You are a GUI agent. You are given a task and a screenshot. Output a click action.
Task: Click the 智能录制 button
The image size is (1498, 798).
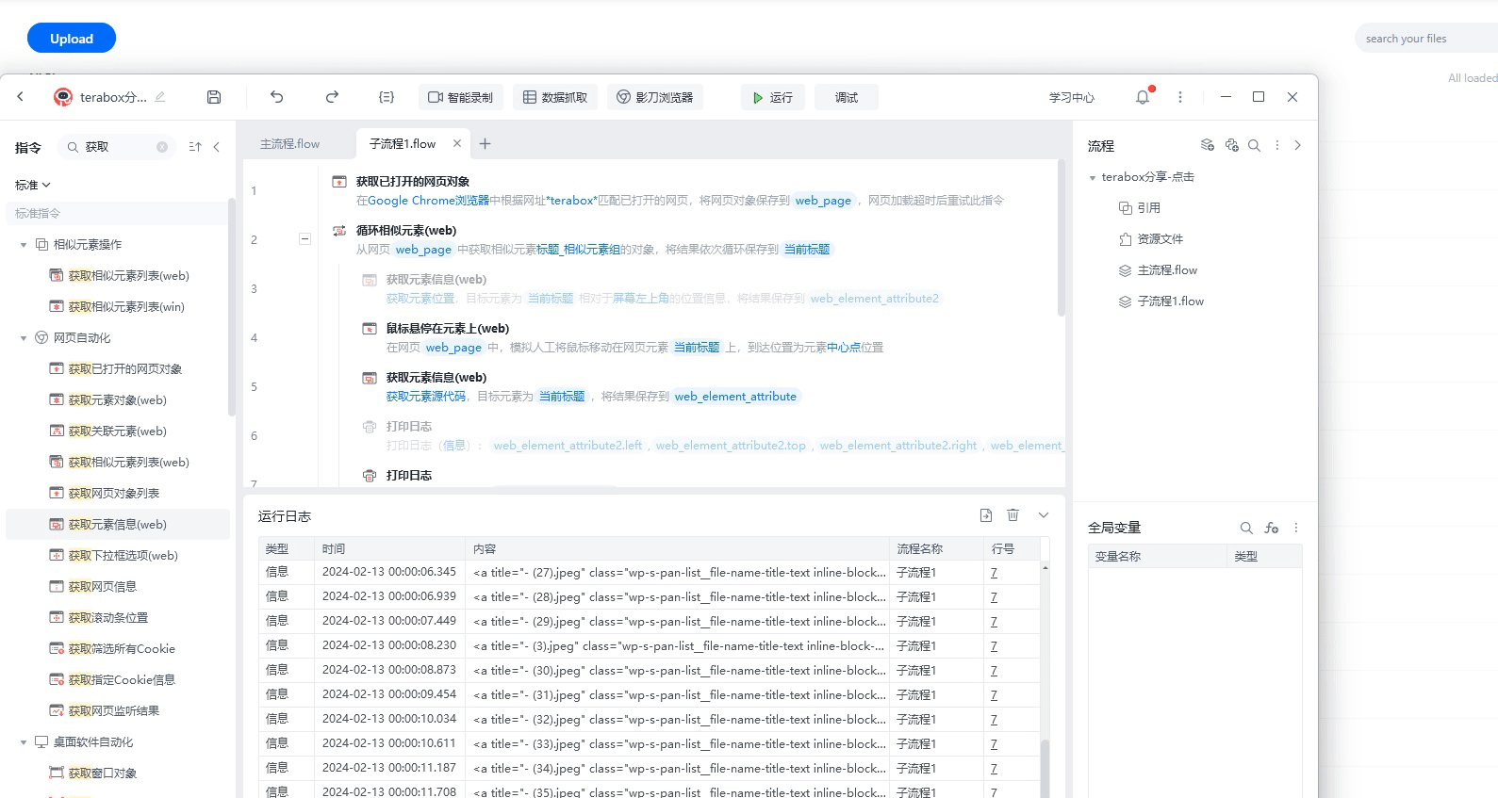[460, 97]
